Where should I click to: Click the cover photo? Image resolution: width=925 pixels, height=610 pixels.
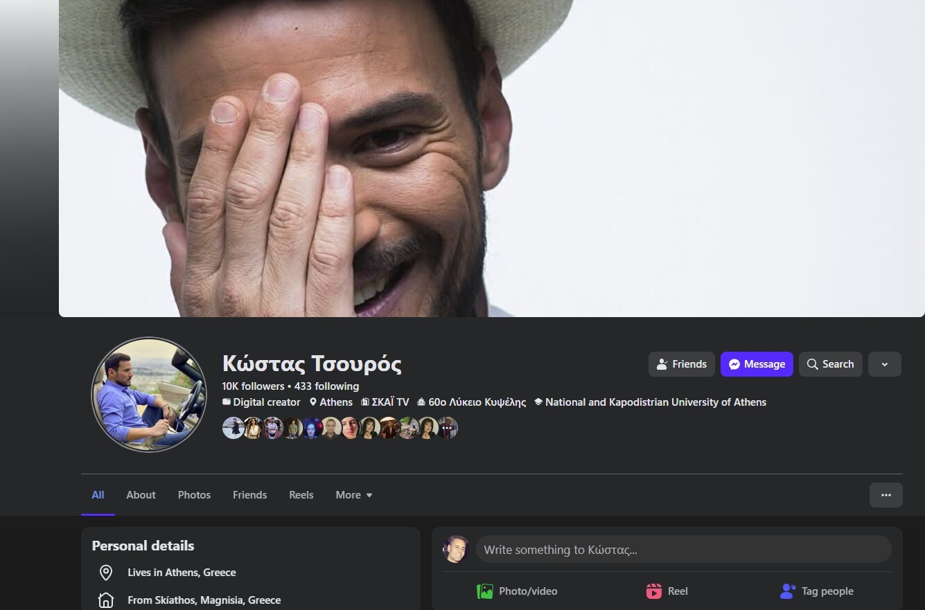pos(491,158)
